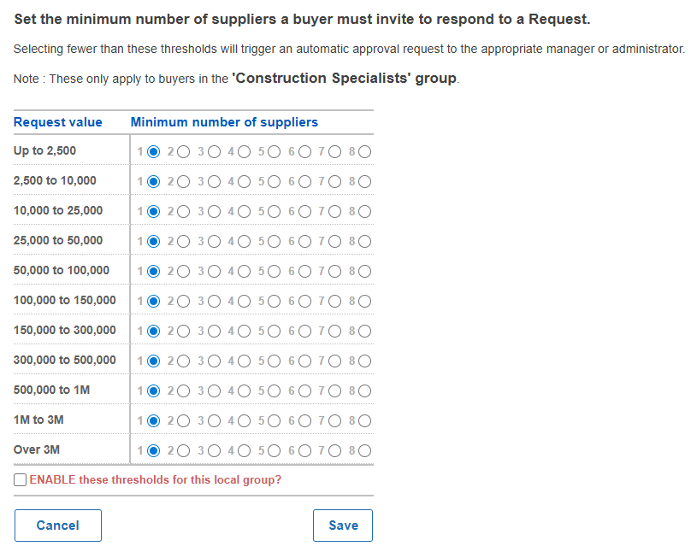The image size is (691, 552).
Task: Choose 4 suppliers for 10,000 to 25,000
Action: pyautogui.click(x=244, y=212)
